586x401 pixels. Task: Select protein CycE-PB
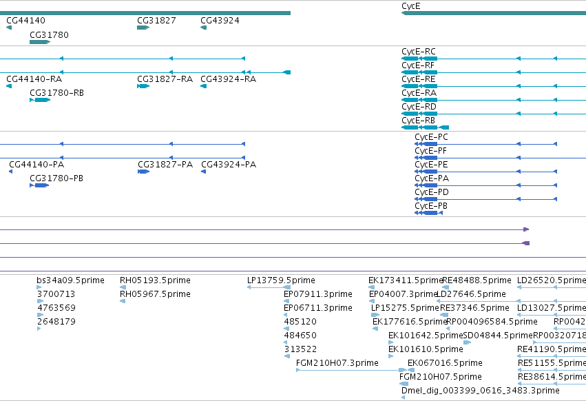[x=431, y=206]
